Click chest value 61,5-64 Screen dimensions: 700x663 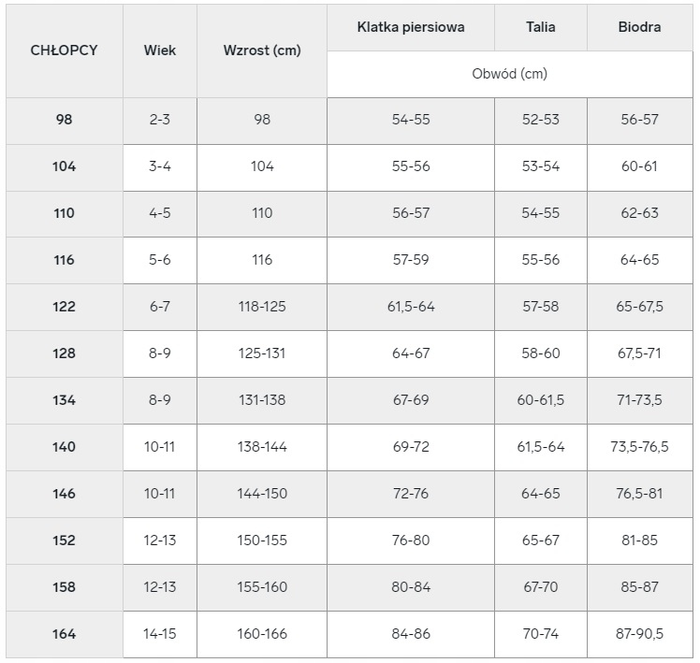click(411, 307)
